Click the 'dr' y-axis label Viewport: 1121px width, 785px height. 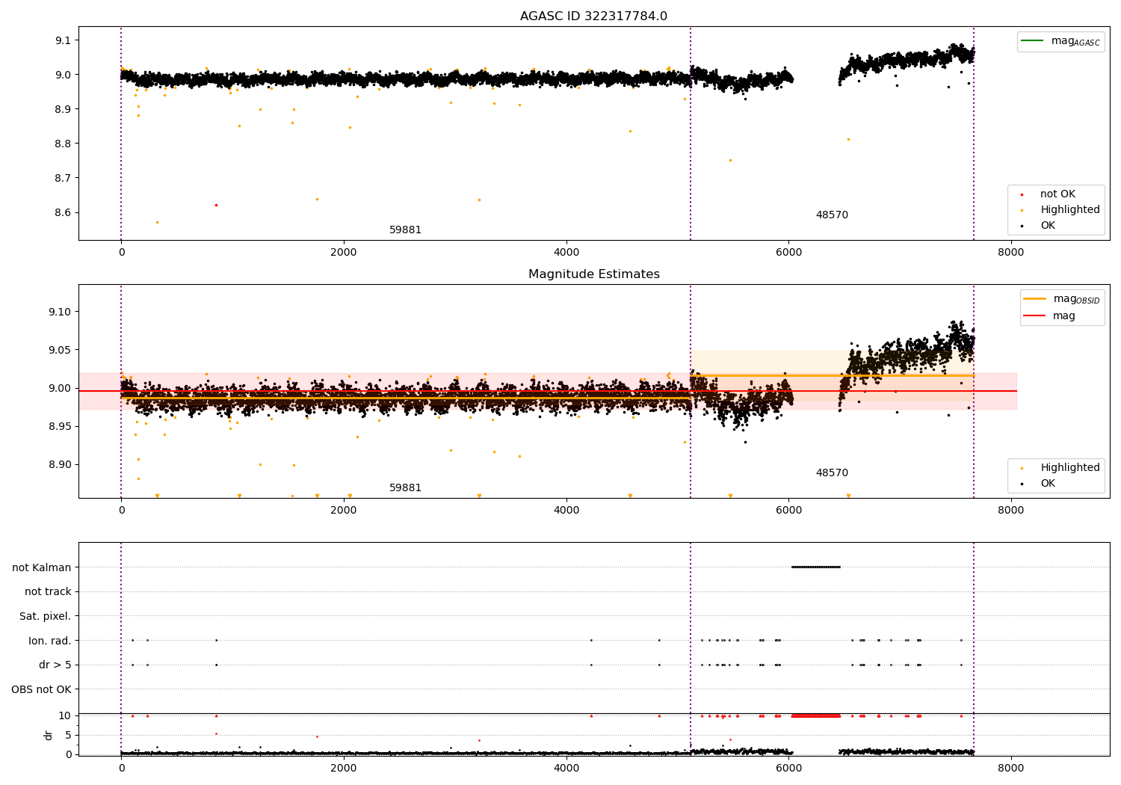pyautogui.click(x=49, y=735)
